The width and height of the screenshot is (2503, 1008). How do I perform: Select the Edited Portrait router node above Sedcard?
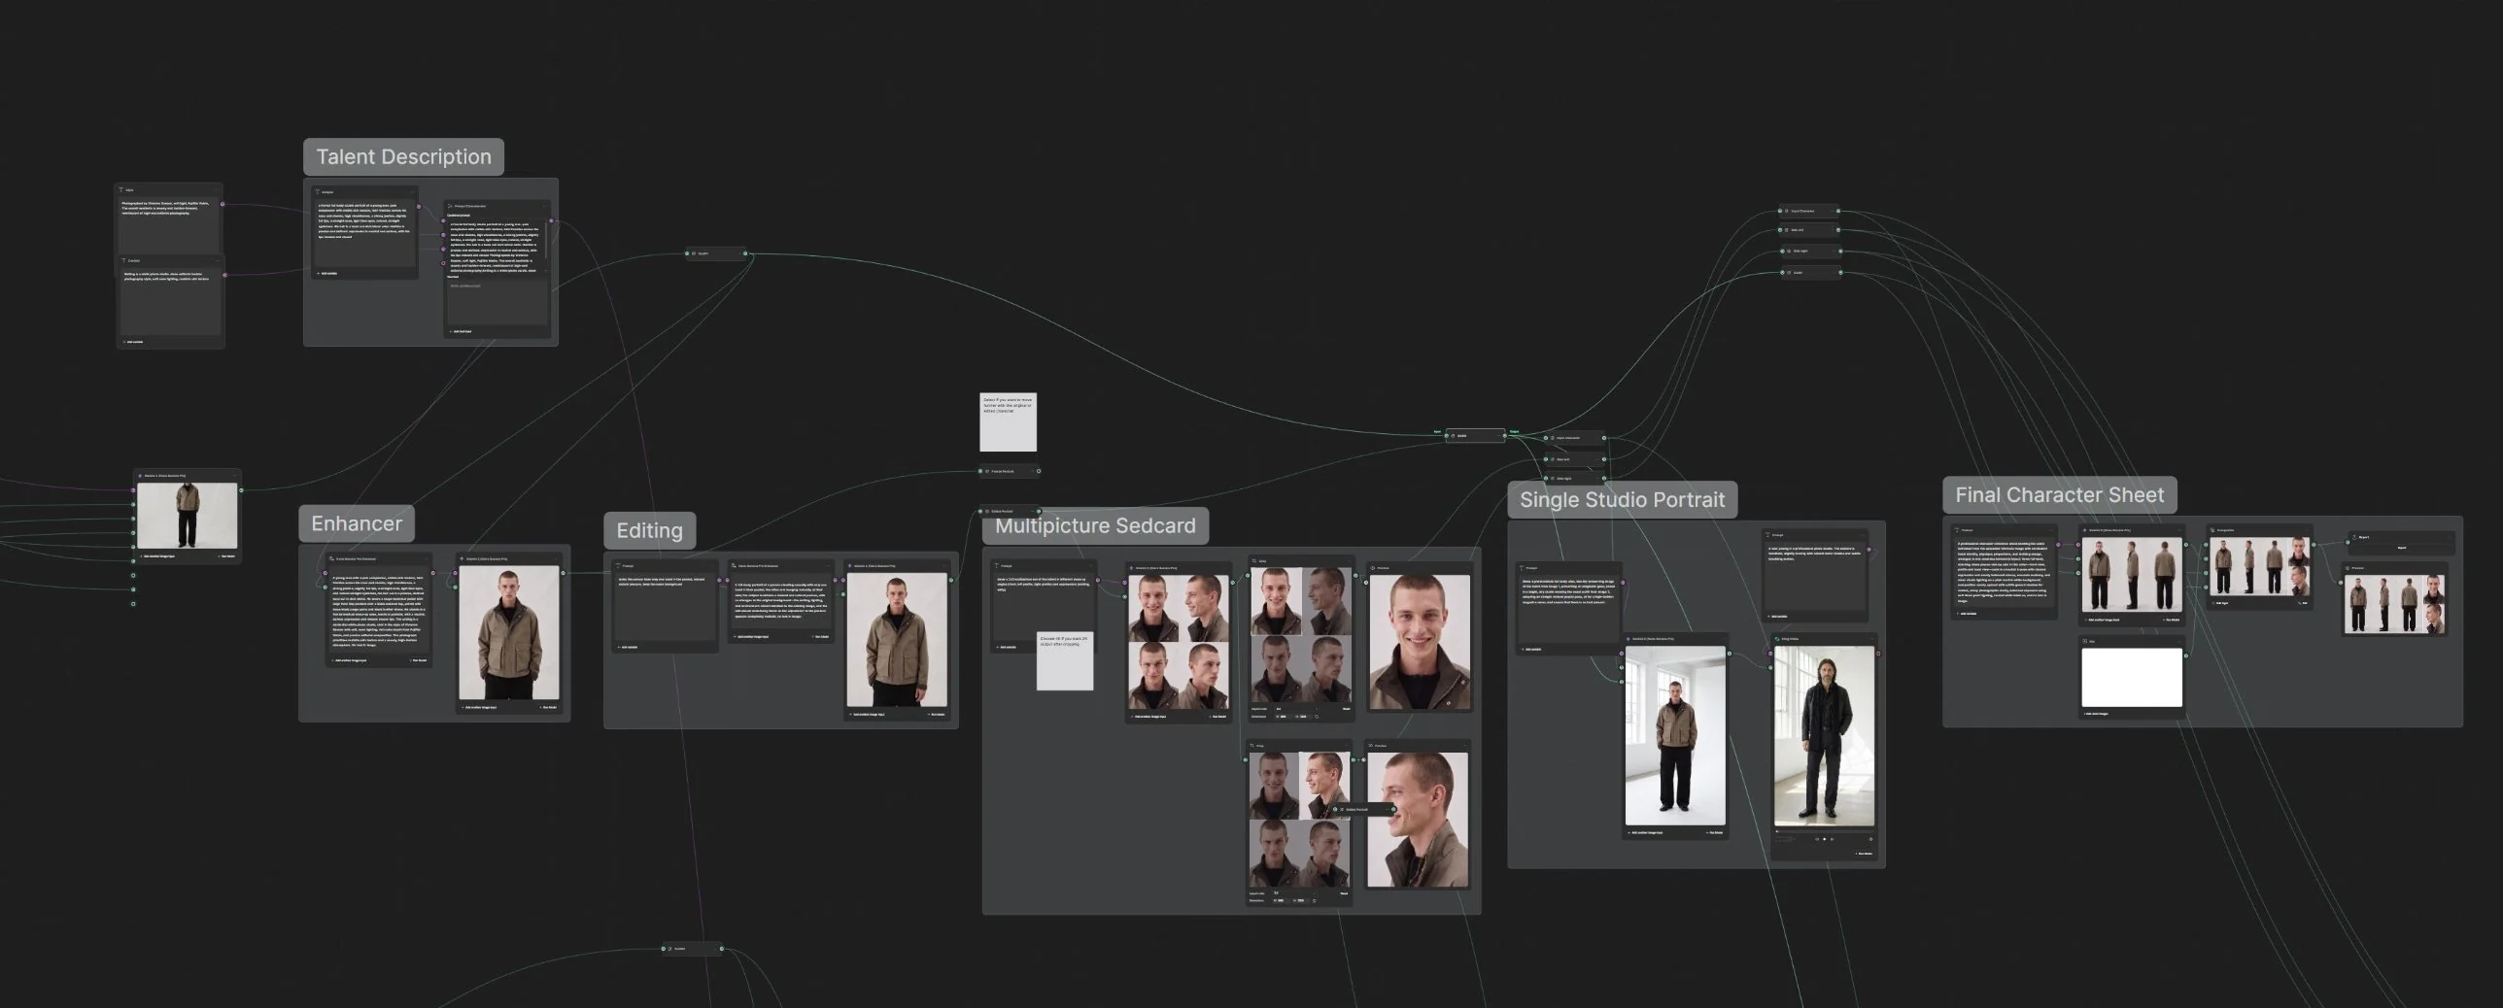pyautogui.click(x=1010, y=511)
